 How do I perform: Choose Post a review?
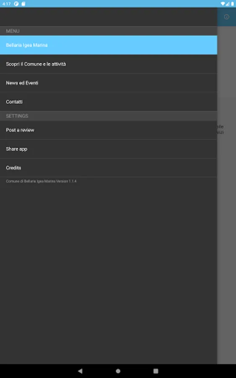[x=109, y=130]
